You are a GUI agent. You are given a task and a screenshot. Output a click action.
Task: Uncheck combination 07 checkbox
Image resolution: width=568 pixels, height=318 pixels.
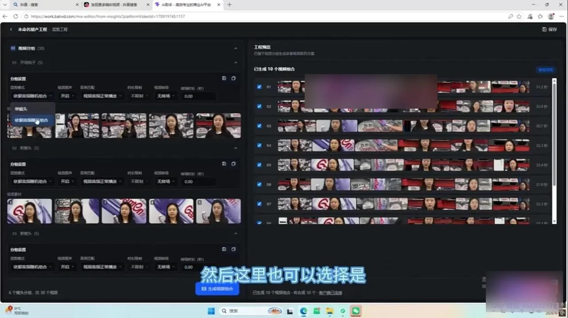pos(259,204)
